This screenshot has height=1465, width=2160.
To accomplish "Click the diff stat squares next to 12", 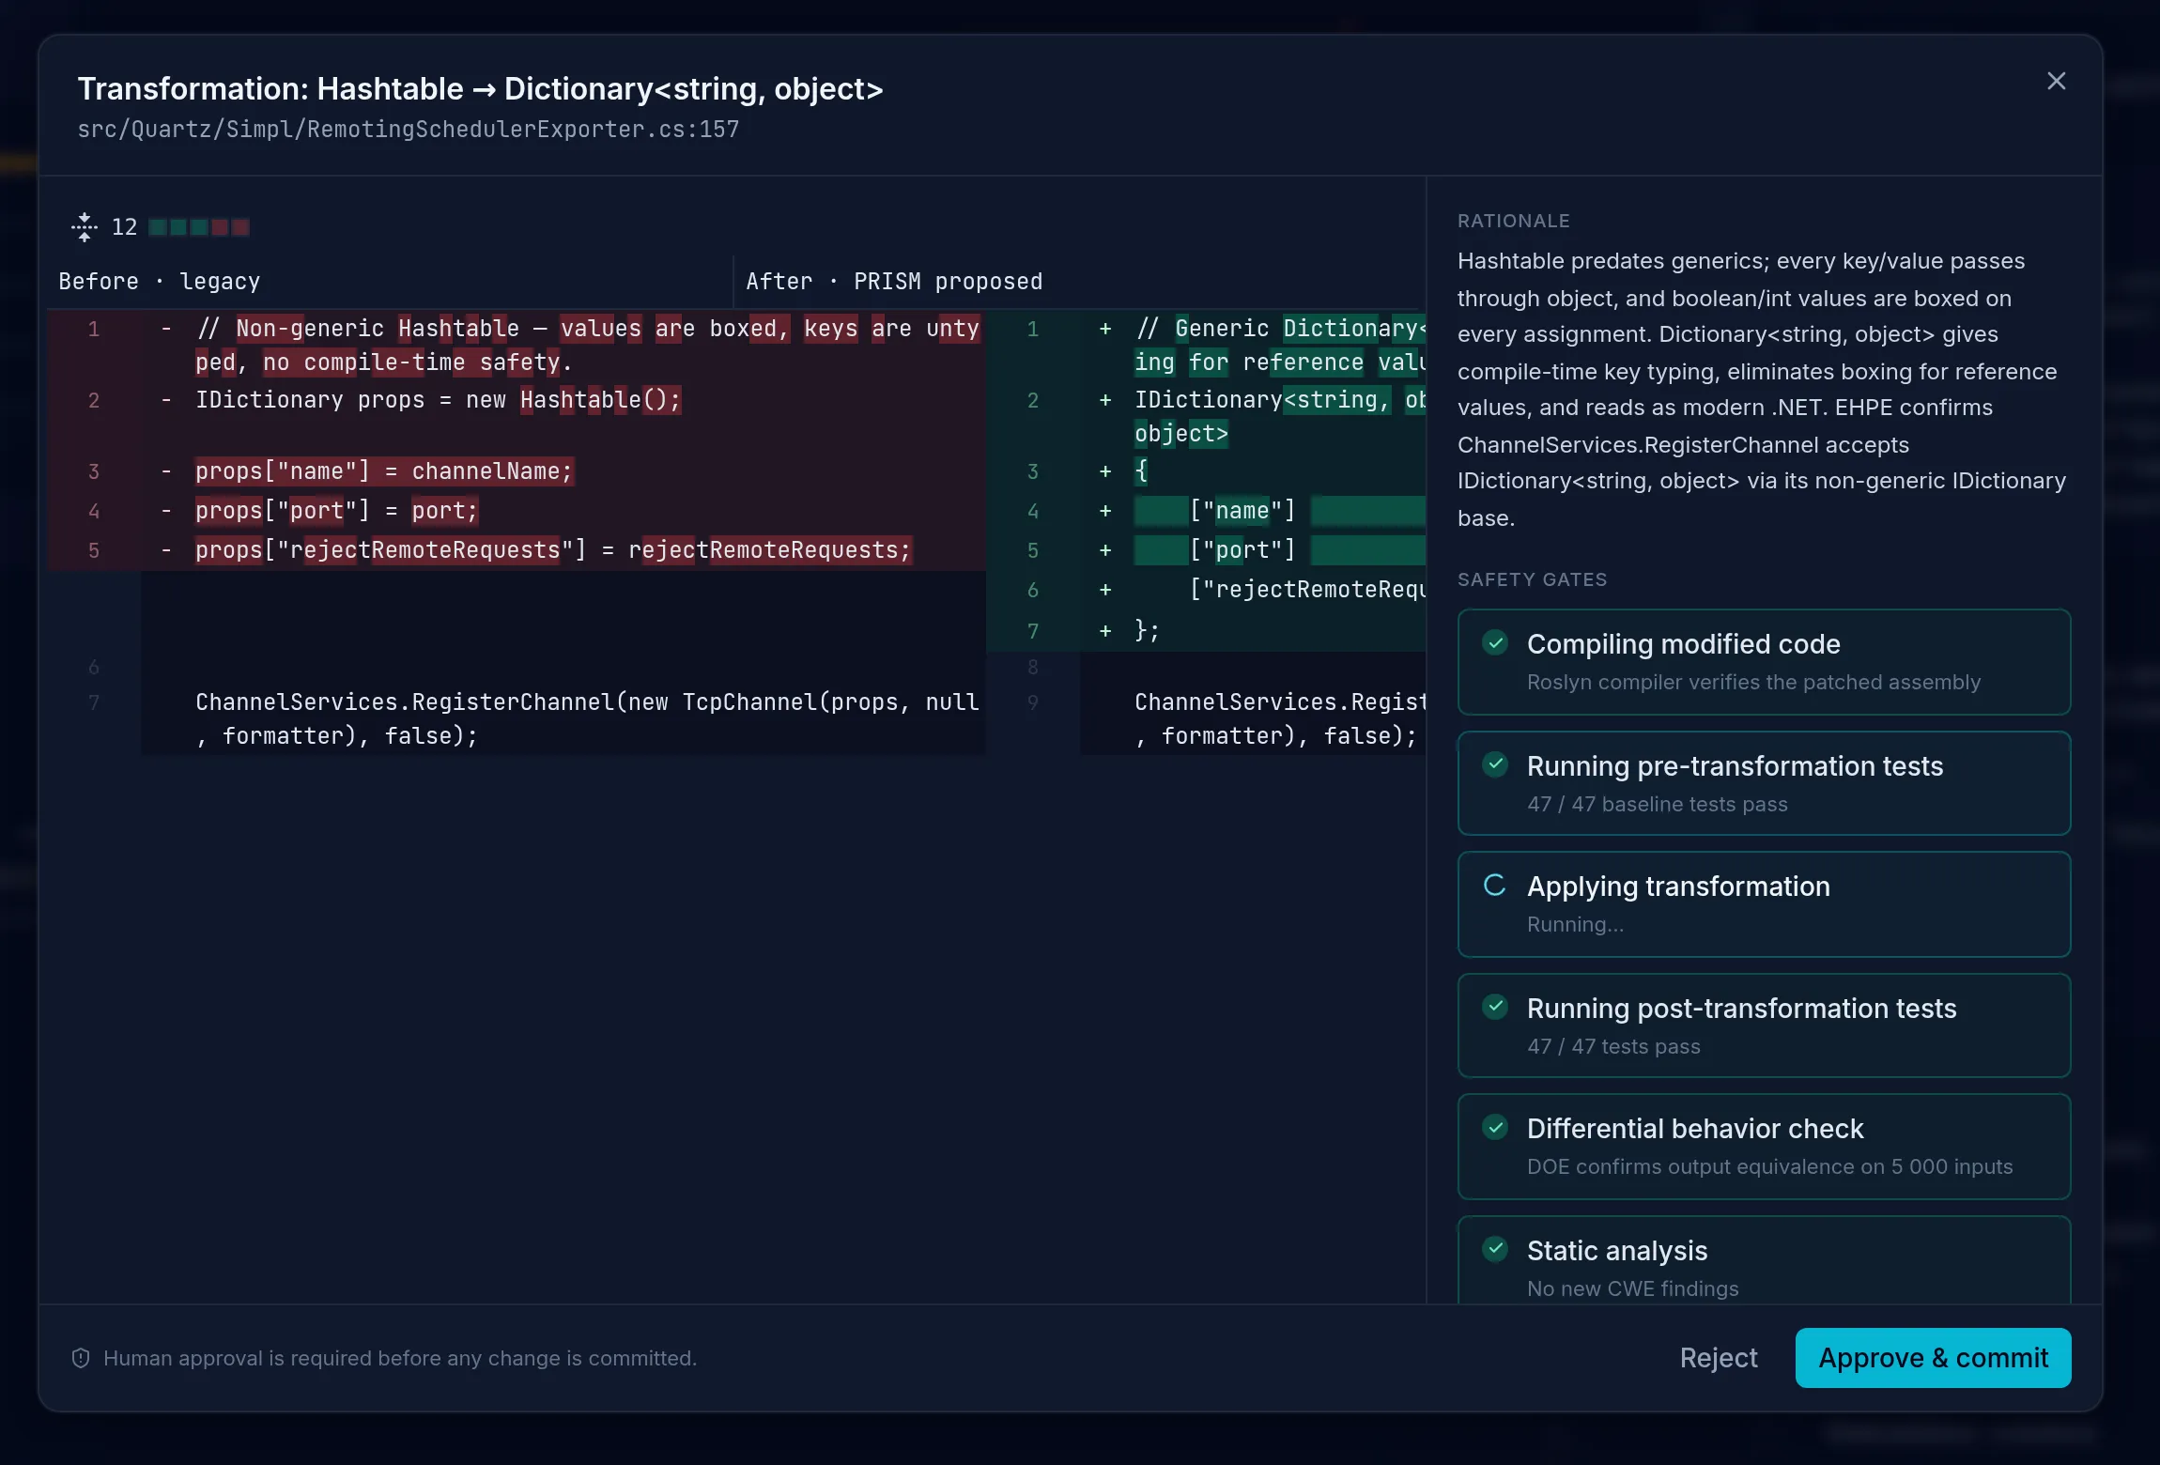I will pos(199,227).
